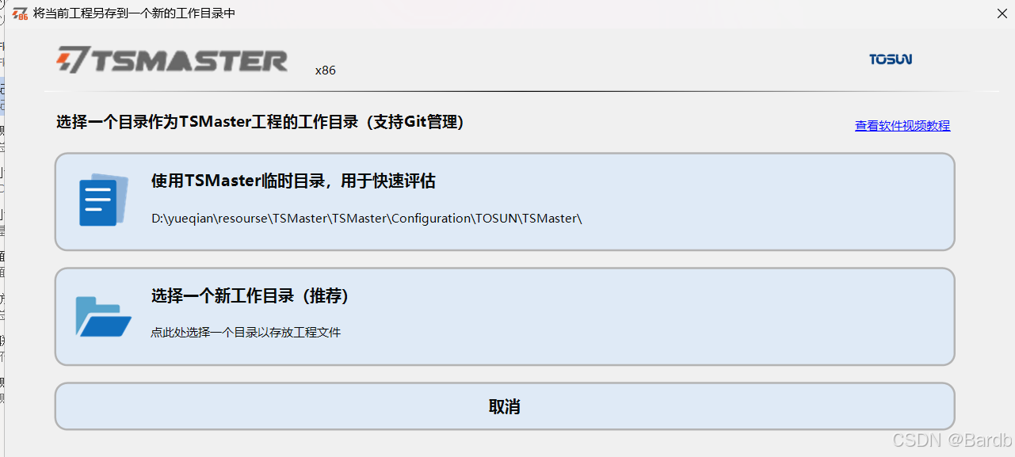This screenshot has height=457, width=1015.
Task: Click the blue open-folder icon
Action: tap(103, 317)
